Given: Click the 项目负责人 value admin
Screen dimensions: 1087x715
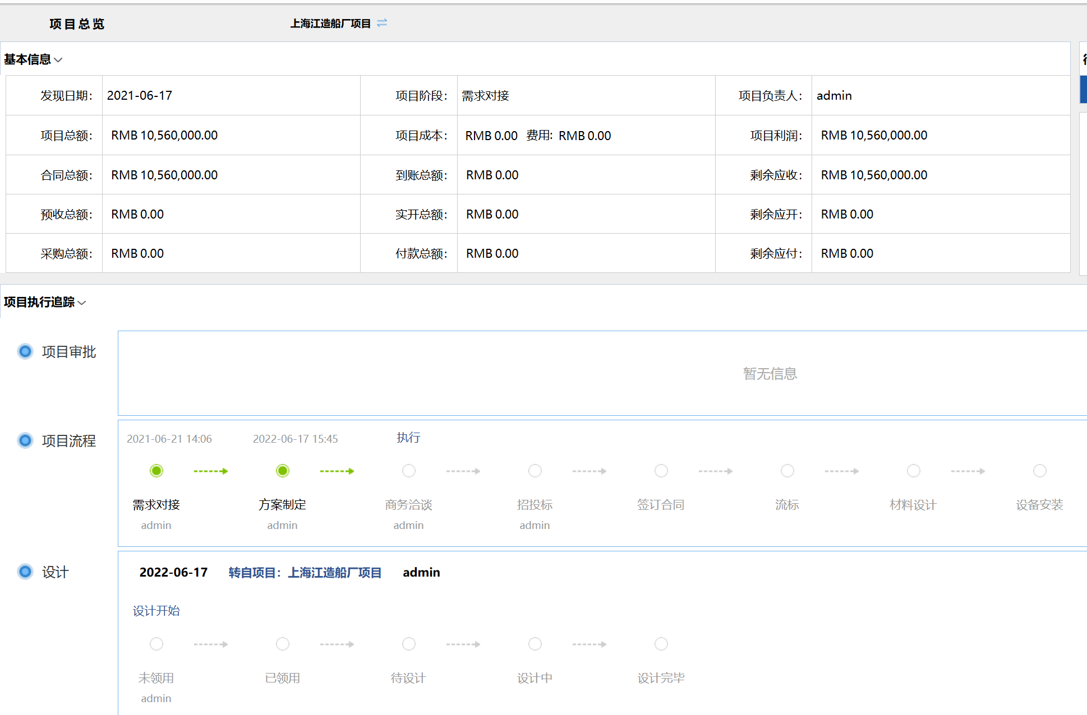Looking at the screenshot, I should click(834, 96).
